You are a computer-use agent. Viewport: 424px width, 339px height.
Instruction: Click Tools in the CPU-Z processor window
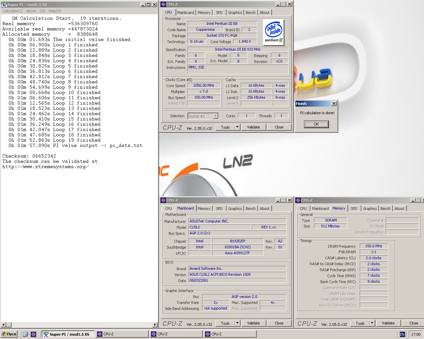pos(225,127)
